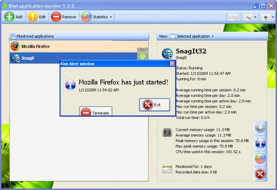Click 'Average running time per session: 0.2 min'

211,90
